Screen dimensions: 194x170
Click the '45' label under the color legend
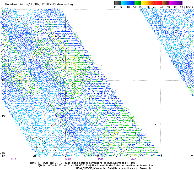tap(175, 7)
